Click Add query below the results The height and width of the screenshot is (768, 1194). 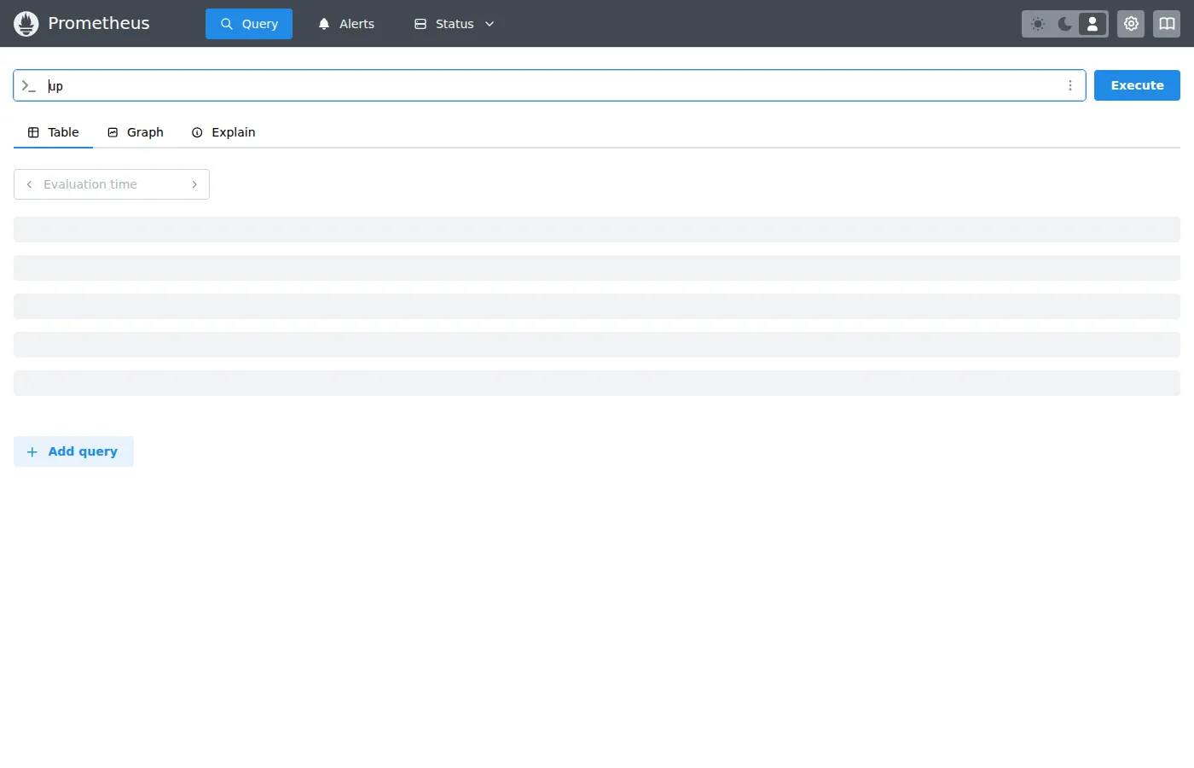tap(73, 451)
